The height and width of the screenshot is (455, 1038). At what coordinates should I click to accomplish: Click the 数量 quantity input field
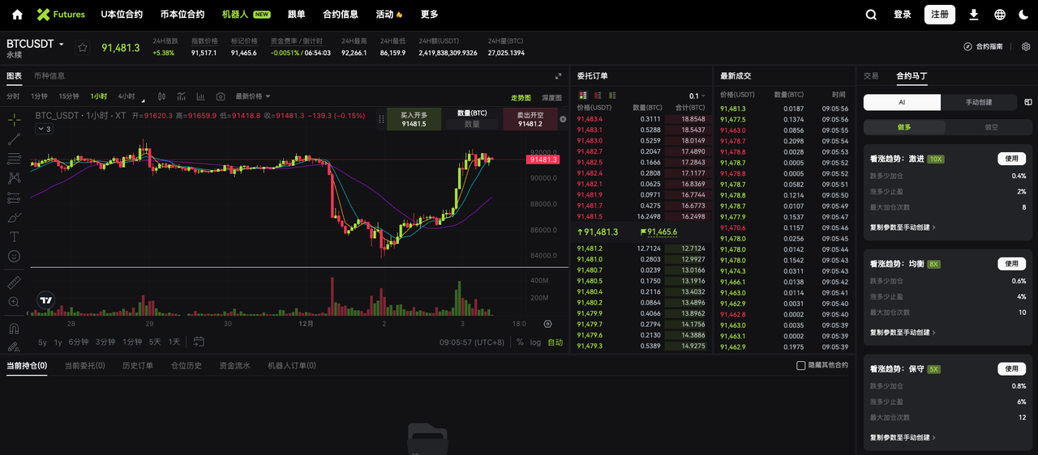click(x=472, y=124)
